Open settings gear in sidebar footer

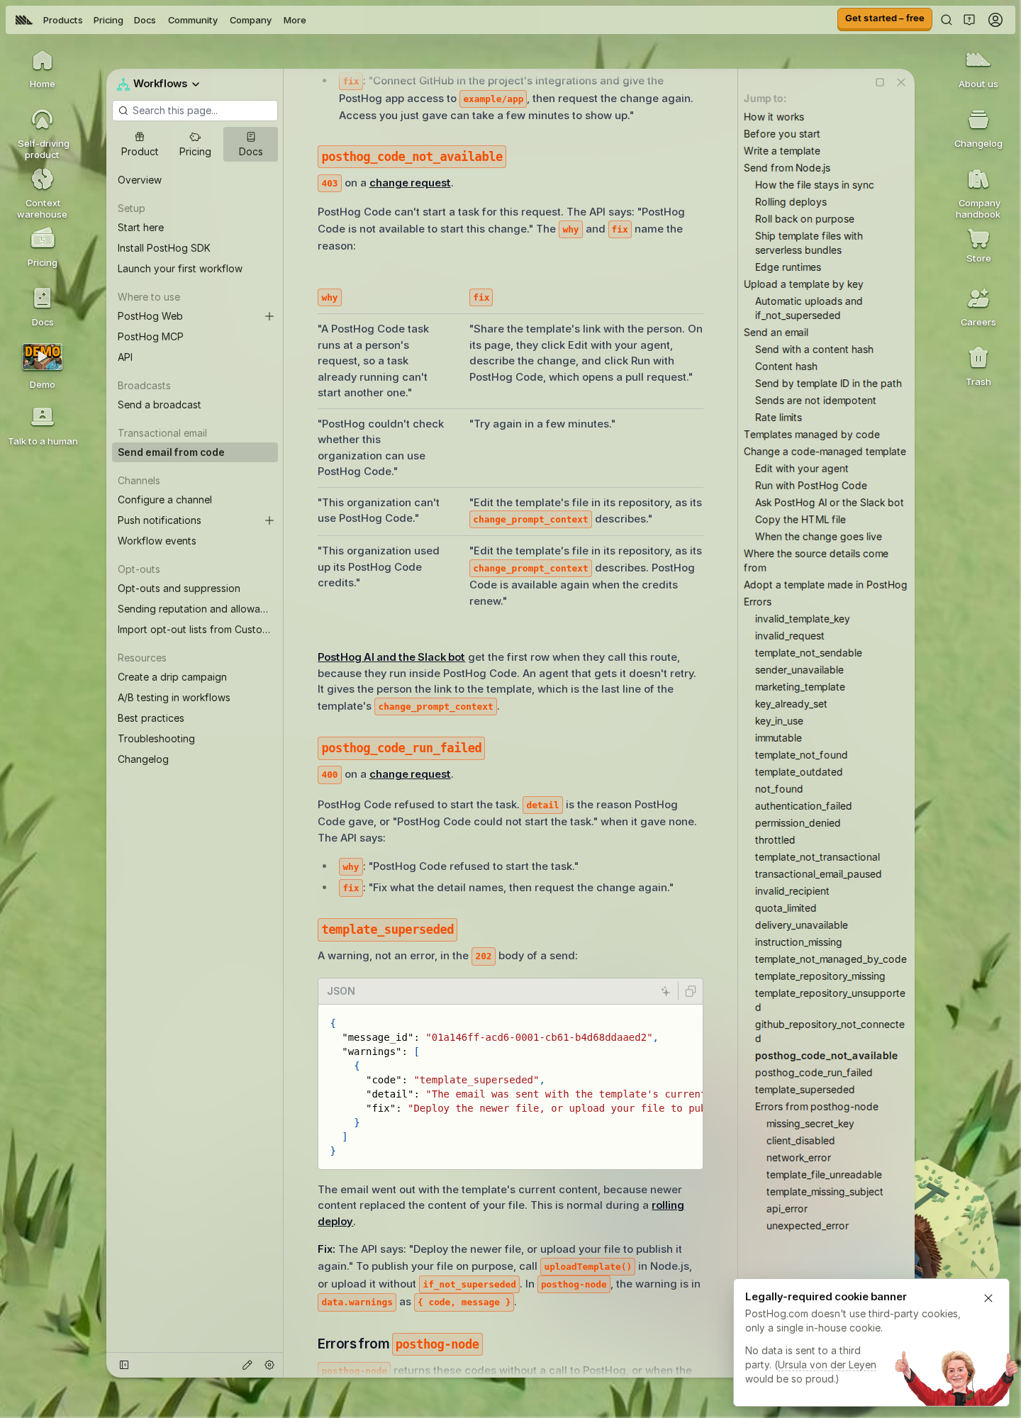(x=269, y=1365)
